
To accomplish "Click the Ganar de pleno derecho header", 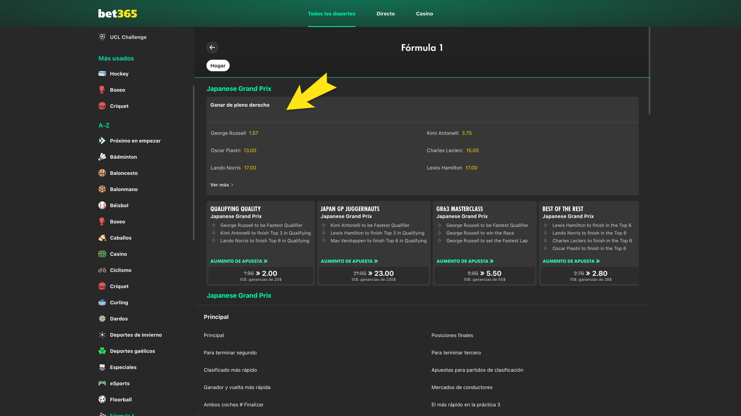I will coord(240,105).
